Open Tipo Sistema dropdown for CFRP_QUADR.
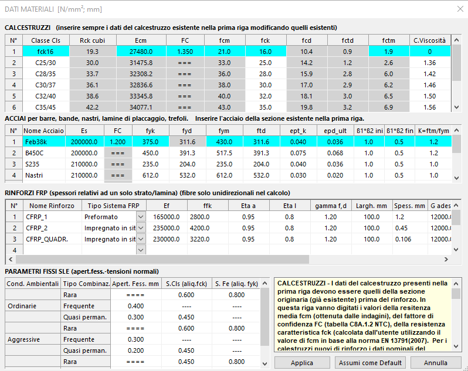 pos(141,239)
